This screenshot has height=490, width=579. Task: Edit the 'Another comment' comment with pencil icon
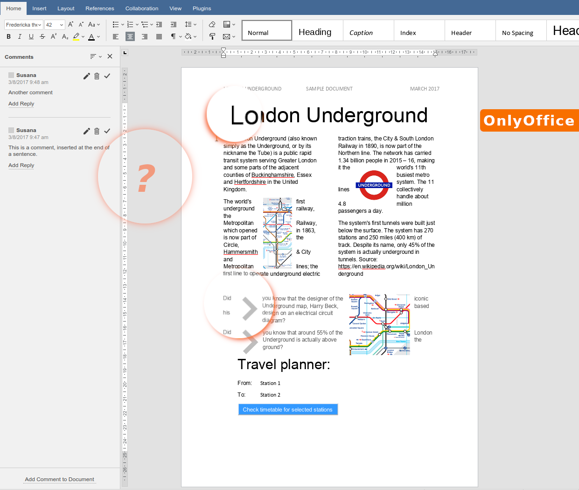pyautogui.click(x=87, y=76)
